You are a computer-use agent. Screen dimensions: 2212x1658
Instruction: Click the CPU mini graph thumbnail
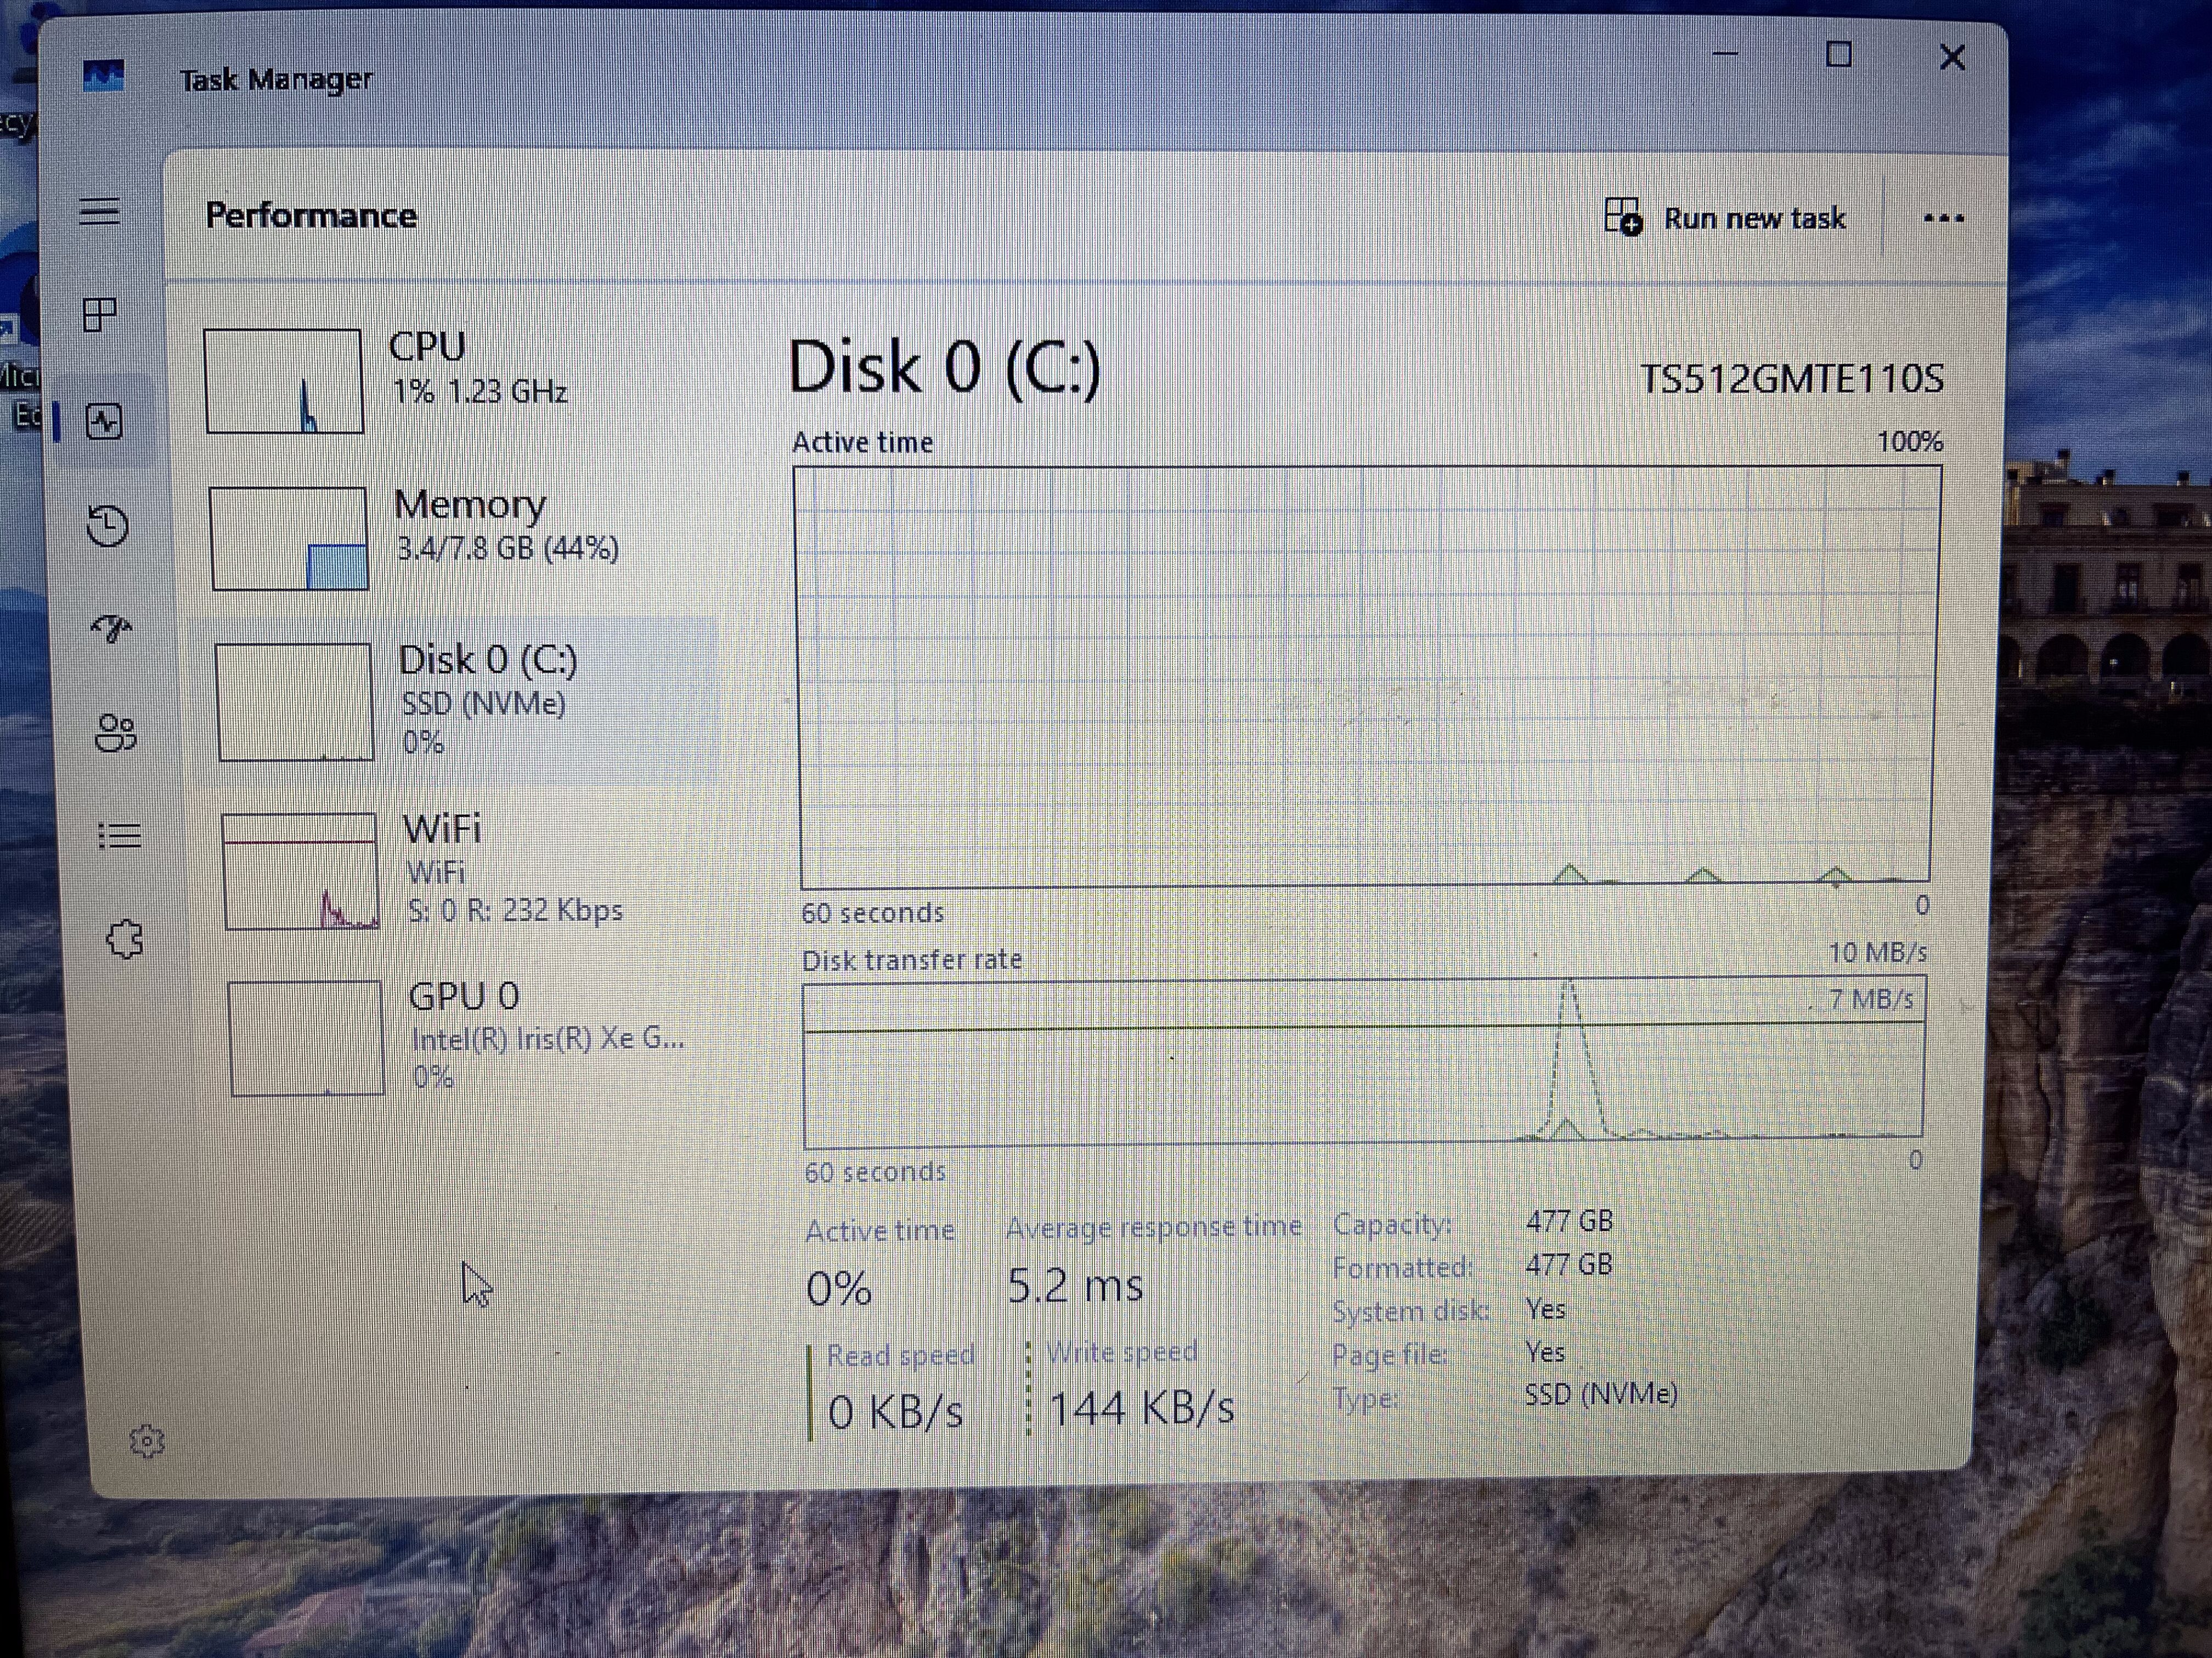(284, 381)
